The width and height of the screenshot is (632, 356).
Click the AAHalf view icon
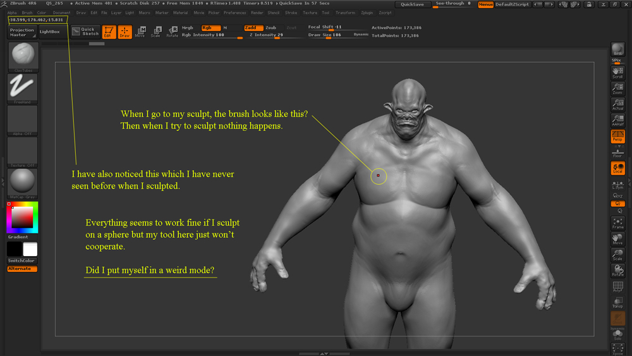617,120
